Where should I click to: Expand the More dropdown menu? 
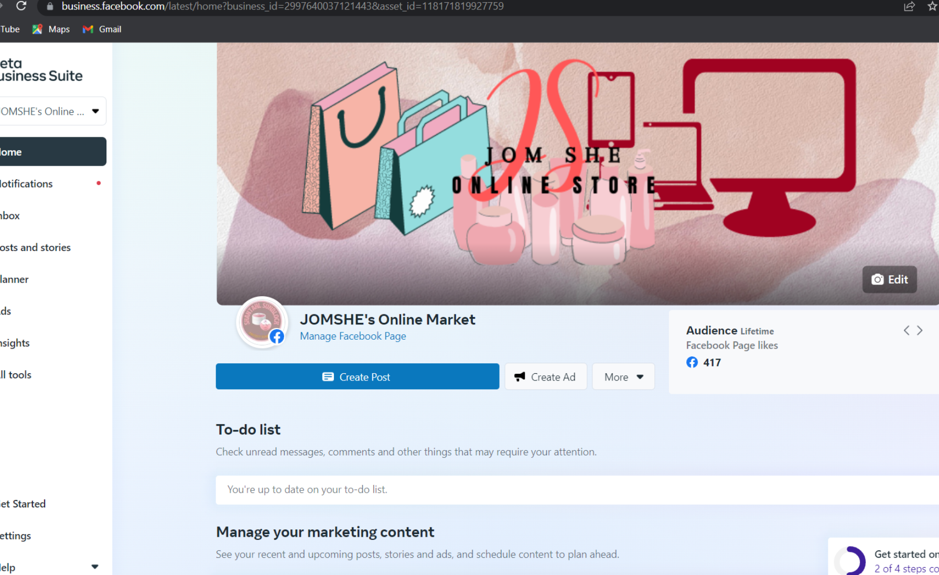pyautogui.click(x=623, y=376)
